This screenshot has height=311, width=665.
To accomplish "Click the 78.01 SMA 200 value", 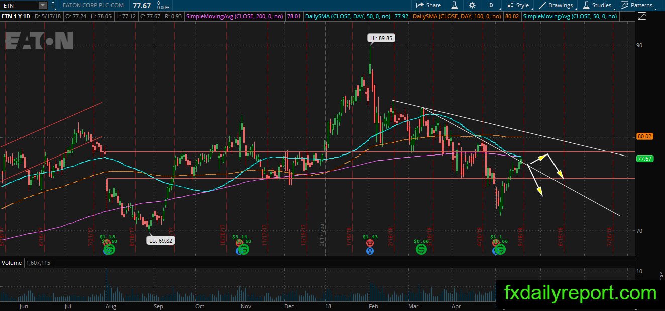I will [x=293, y=16].
